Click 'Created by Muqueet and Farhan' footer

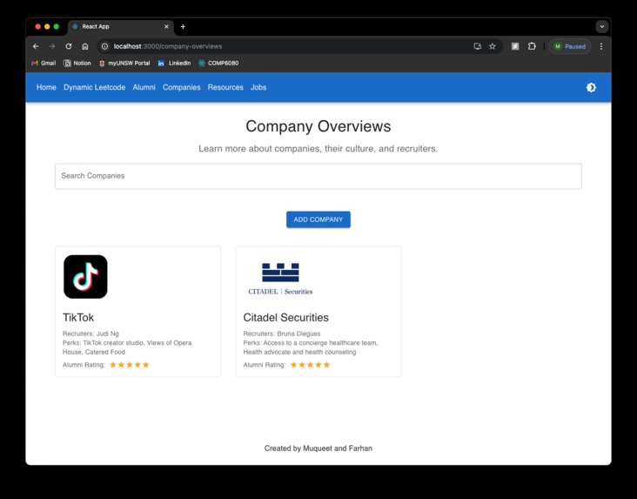point(318,448)
